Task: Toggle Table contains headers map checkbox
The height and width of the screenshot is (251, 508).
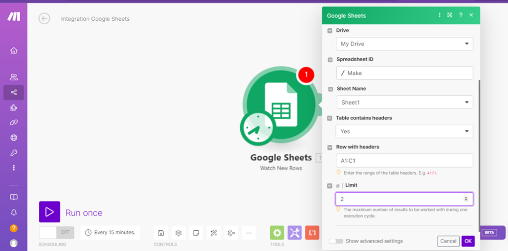Action: click(329, 118)
